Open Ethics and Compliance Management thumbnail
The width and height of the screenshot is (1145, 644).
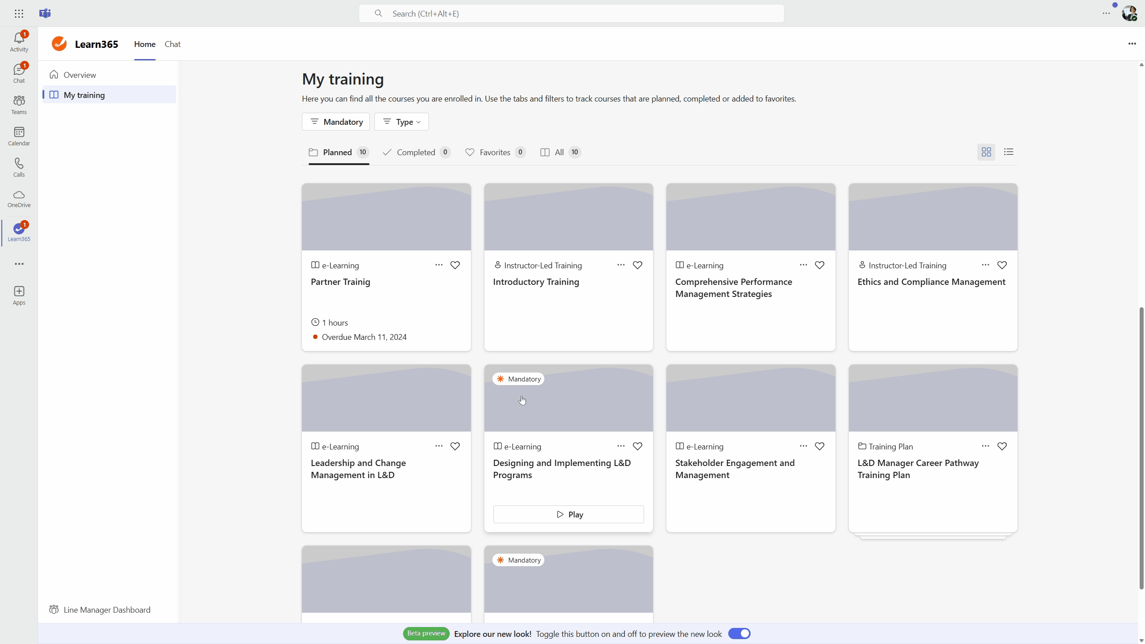pos(933,217)
